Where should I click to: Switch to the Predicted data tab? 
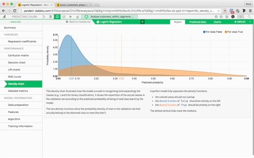[x=197, y=22]
